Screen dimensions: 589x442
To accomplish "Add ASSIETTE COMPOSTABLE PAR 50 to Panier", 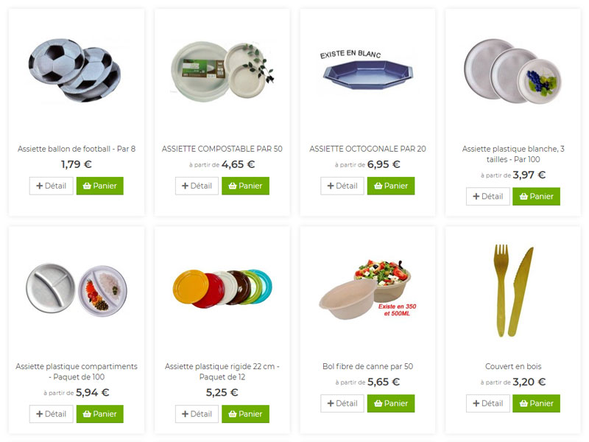I will tap(245, 186).
